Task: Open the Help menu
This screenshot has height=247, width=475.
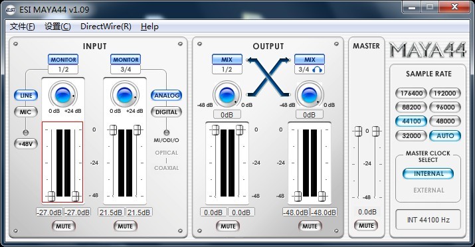Action: [149, 27]
